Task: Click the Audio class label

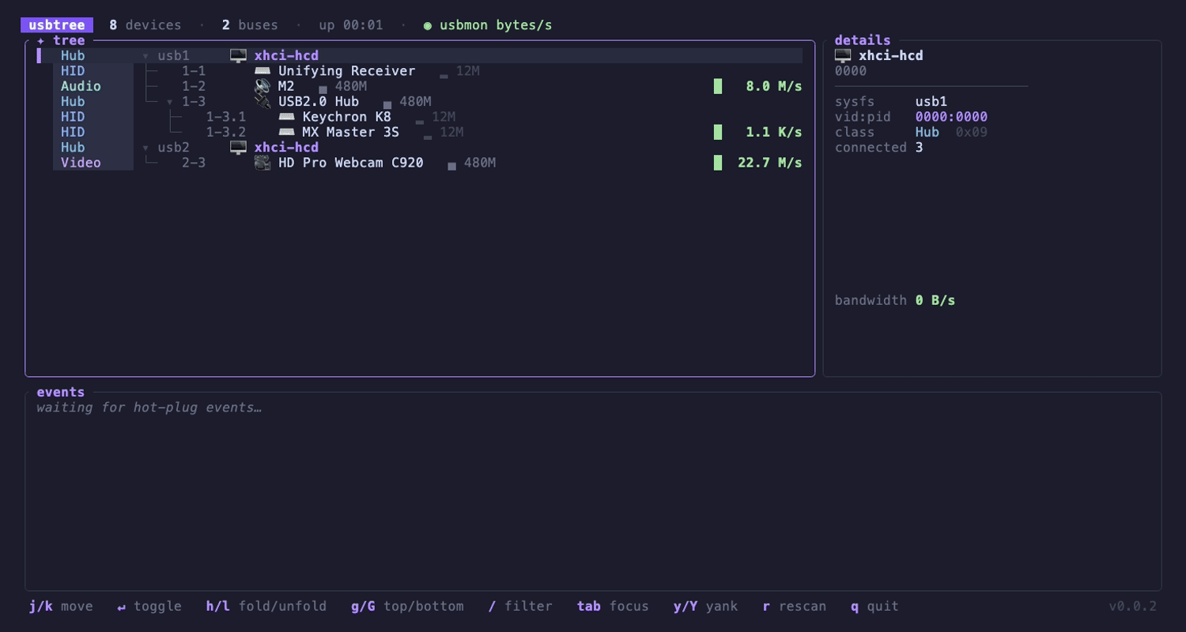Action: coord(81,86)
